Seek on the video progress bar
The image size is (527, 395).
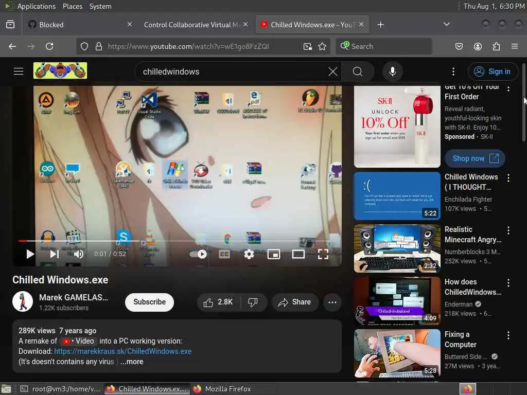[x=180, y=241]
